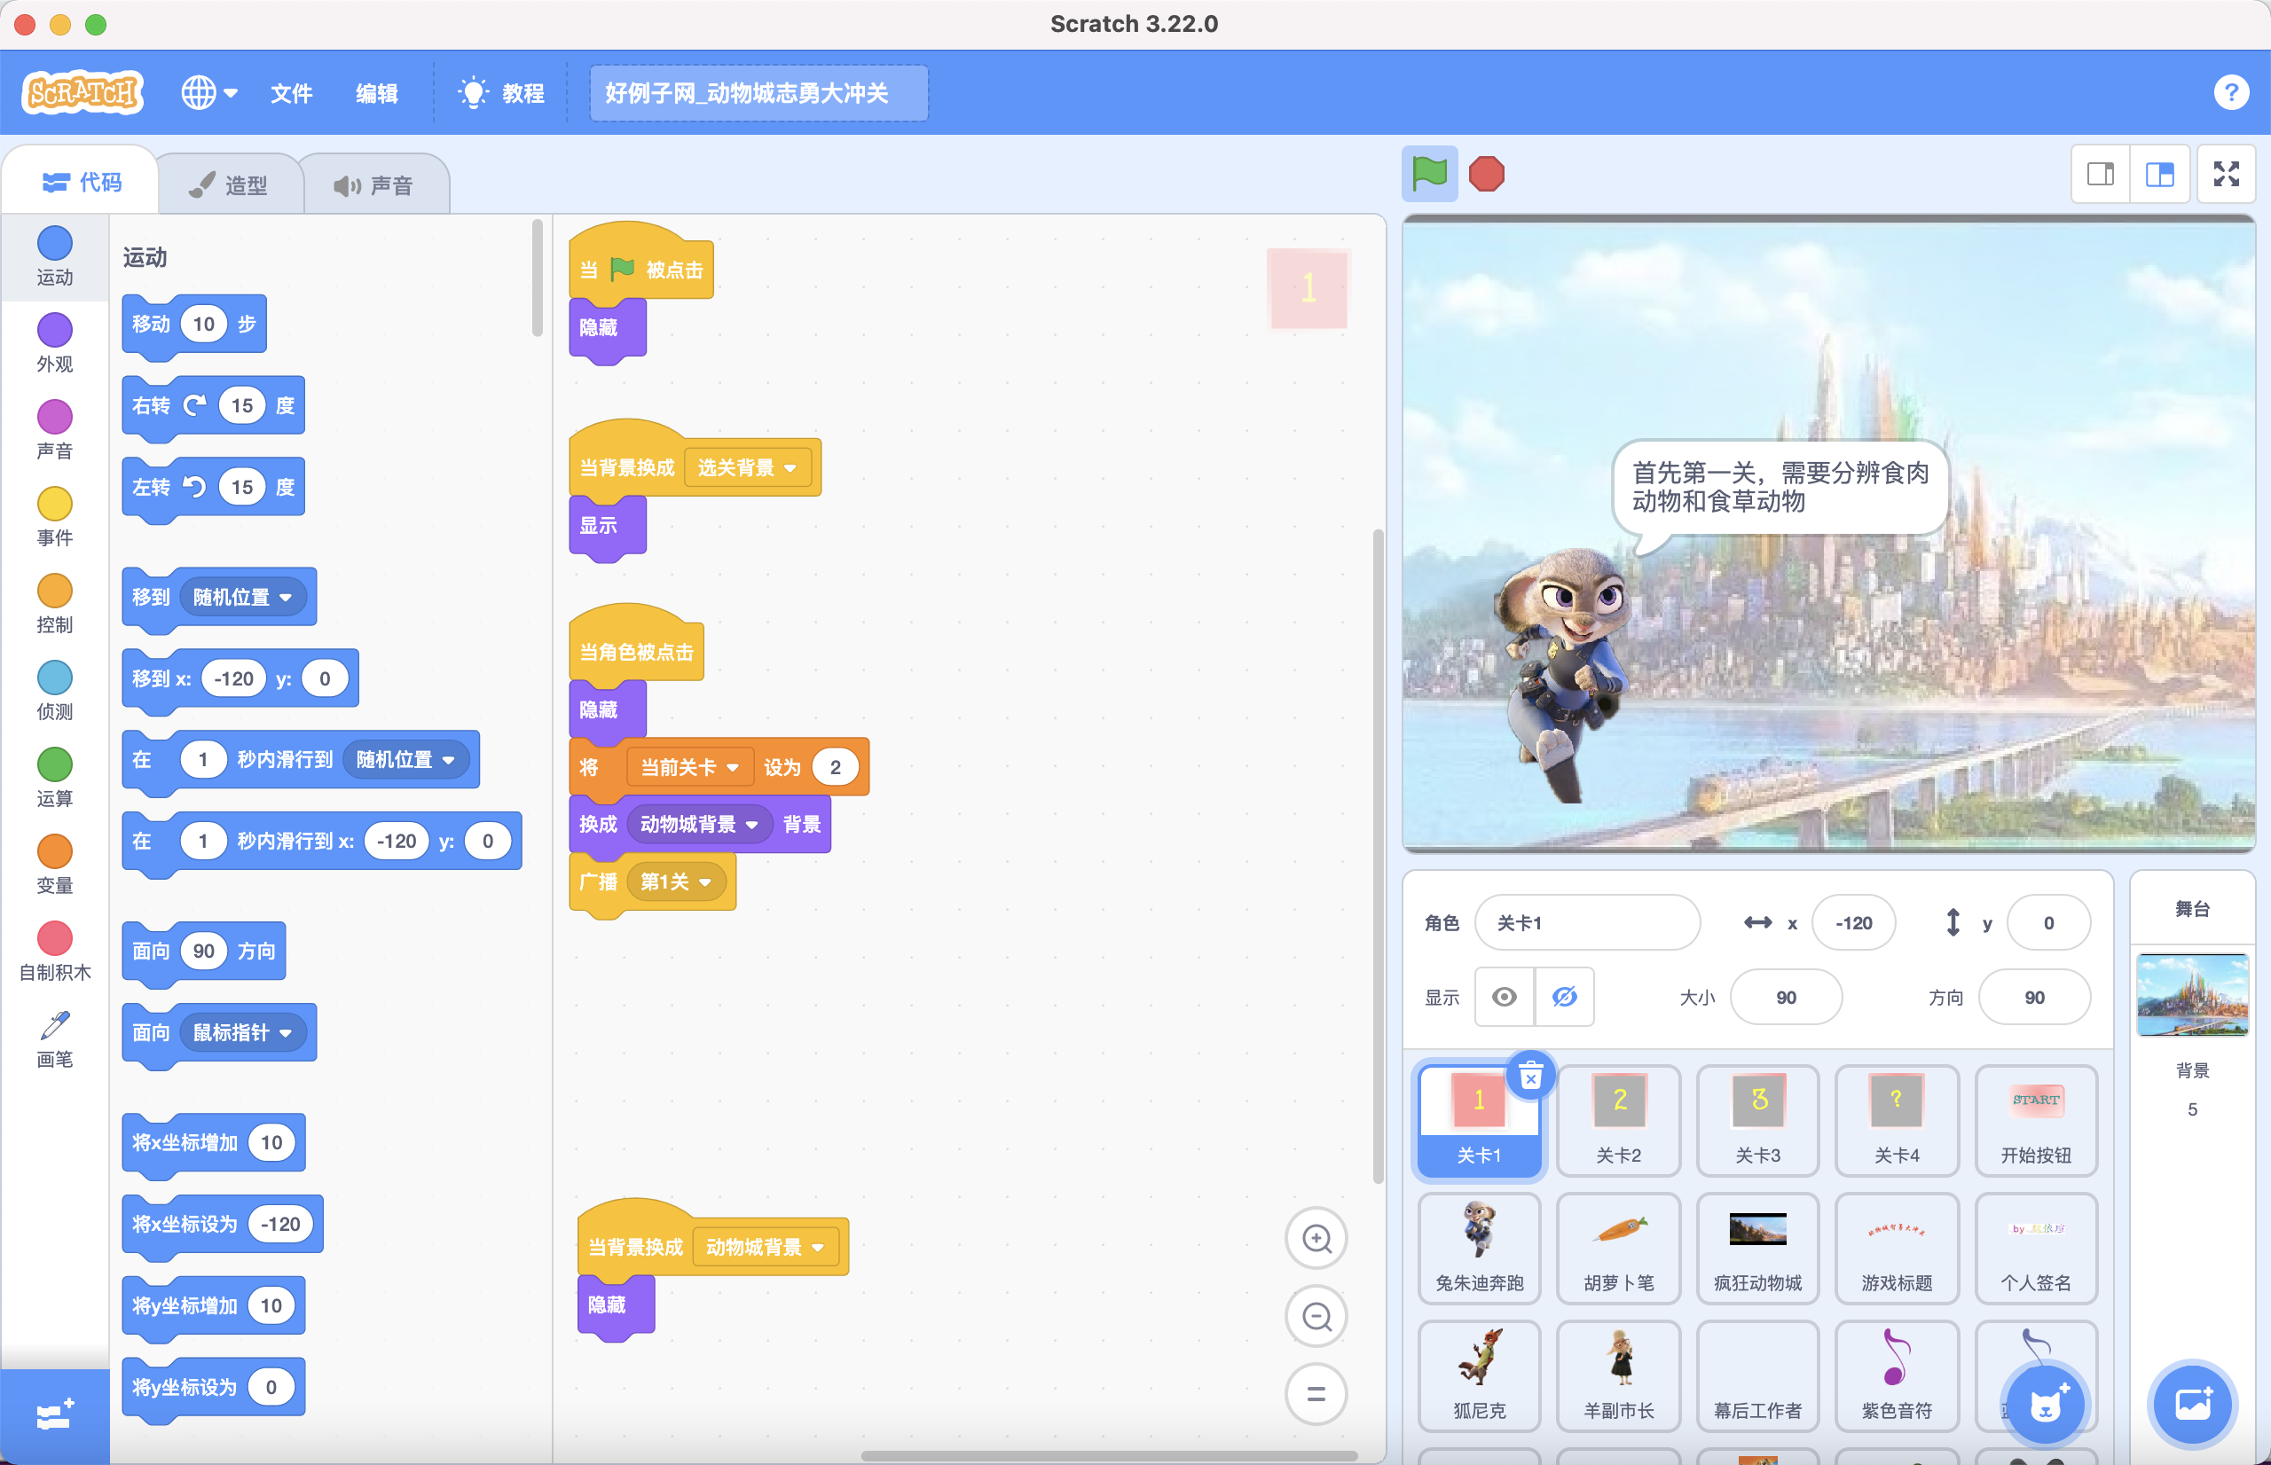The width and height of the screenshot is (2271, 1465).
Task: Edit sprite y position field
Action: [x=2047, y=921]
